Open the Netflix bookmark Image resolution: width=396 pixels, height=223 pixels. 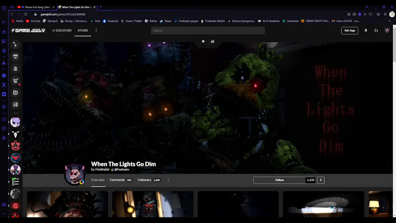coord(17,21)
